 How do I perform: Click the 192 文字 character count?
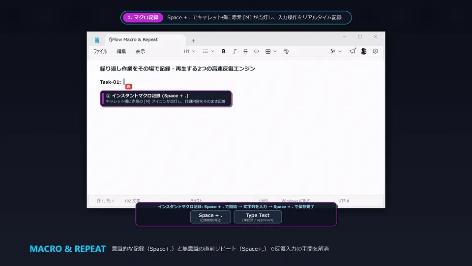(132, 201)
